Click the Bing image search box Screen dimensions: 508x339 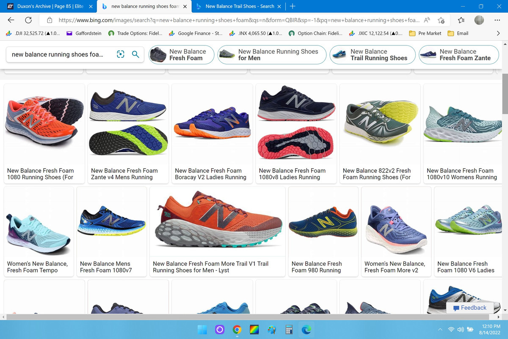(57, 54)
